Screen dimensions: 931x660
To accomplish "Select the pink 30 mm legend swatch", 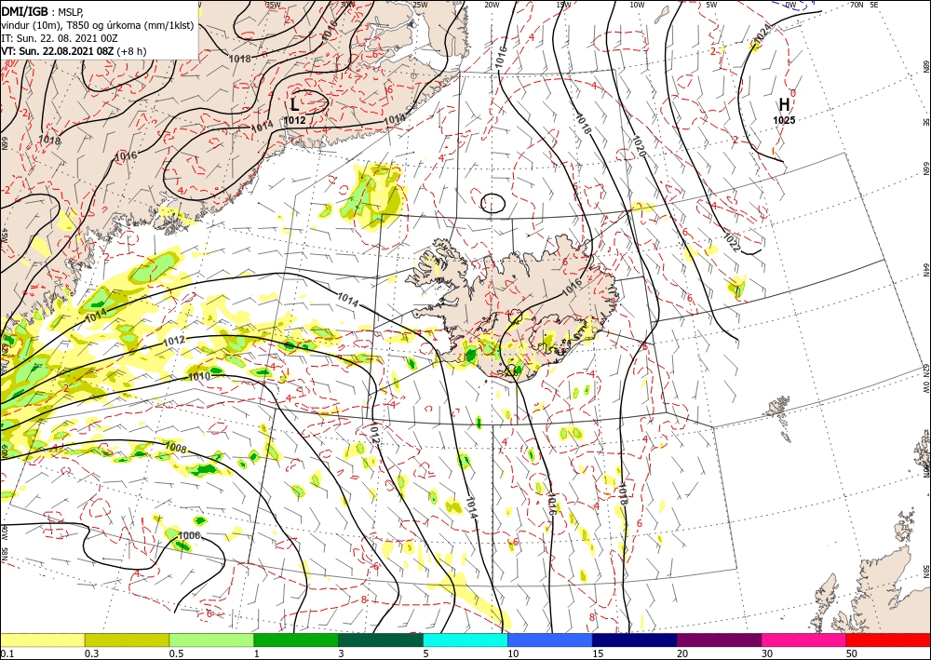I will click(x=804, y=640).
